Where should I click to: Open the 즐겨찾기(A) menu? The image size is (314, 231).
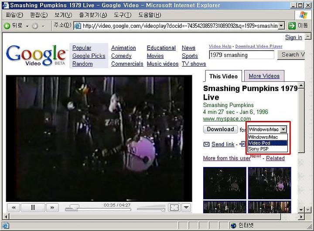93,15
